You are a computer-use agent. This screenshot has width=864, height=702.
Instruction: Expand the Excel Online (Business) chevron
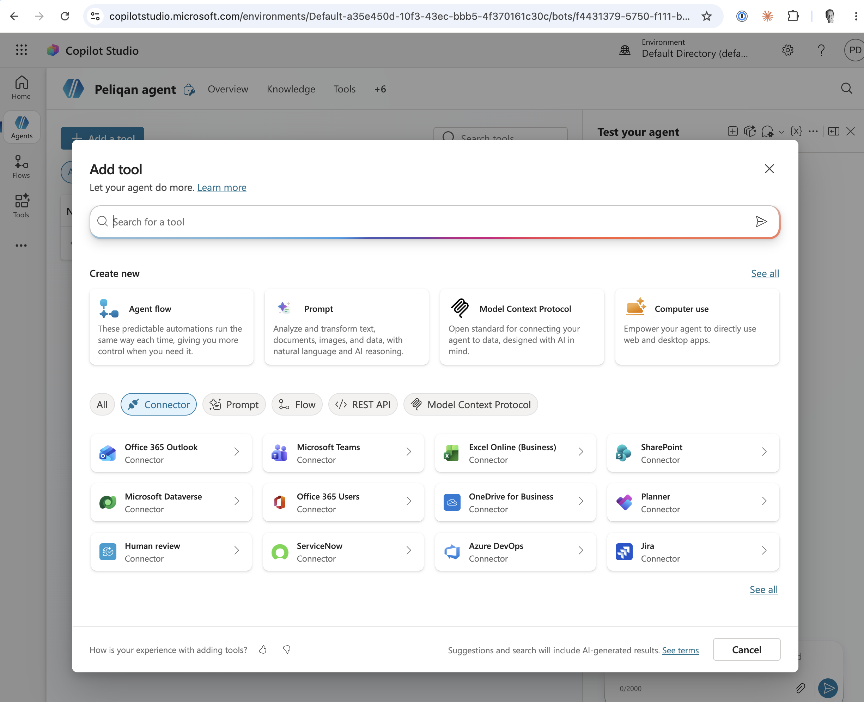[580, 452]
